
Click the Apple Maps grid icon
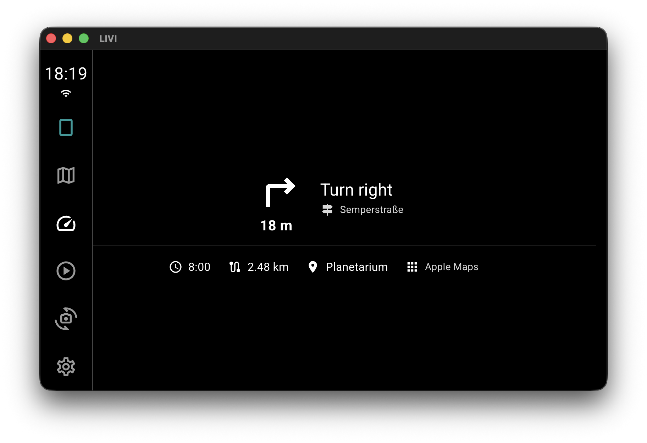412,267
